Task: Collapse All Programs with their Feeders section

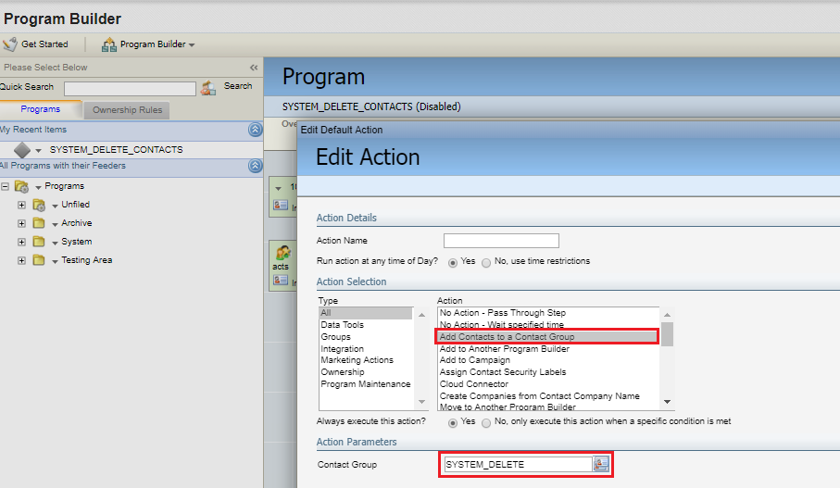Action: pos(255,166)
